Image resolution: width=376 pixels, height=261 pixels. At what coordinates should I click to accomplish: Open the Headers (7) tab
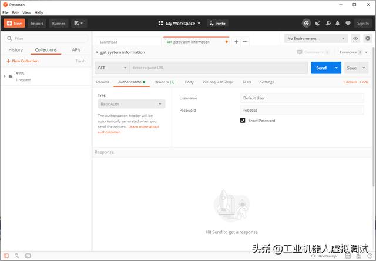point(164,82)
